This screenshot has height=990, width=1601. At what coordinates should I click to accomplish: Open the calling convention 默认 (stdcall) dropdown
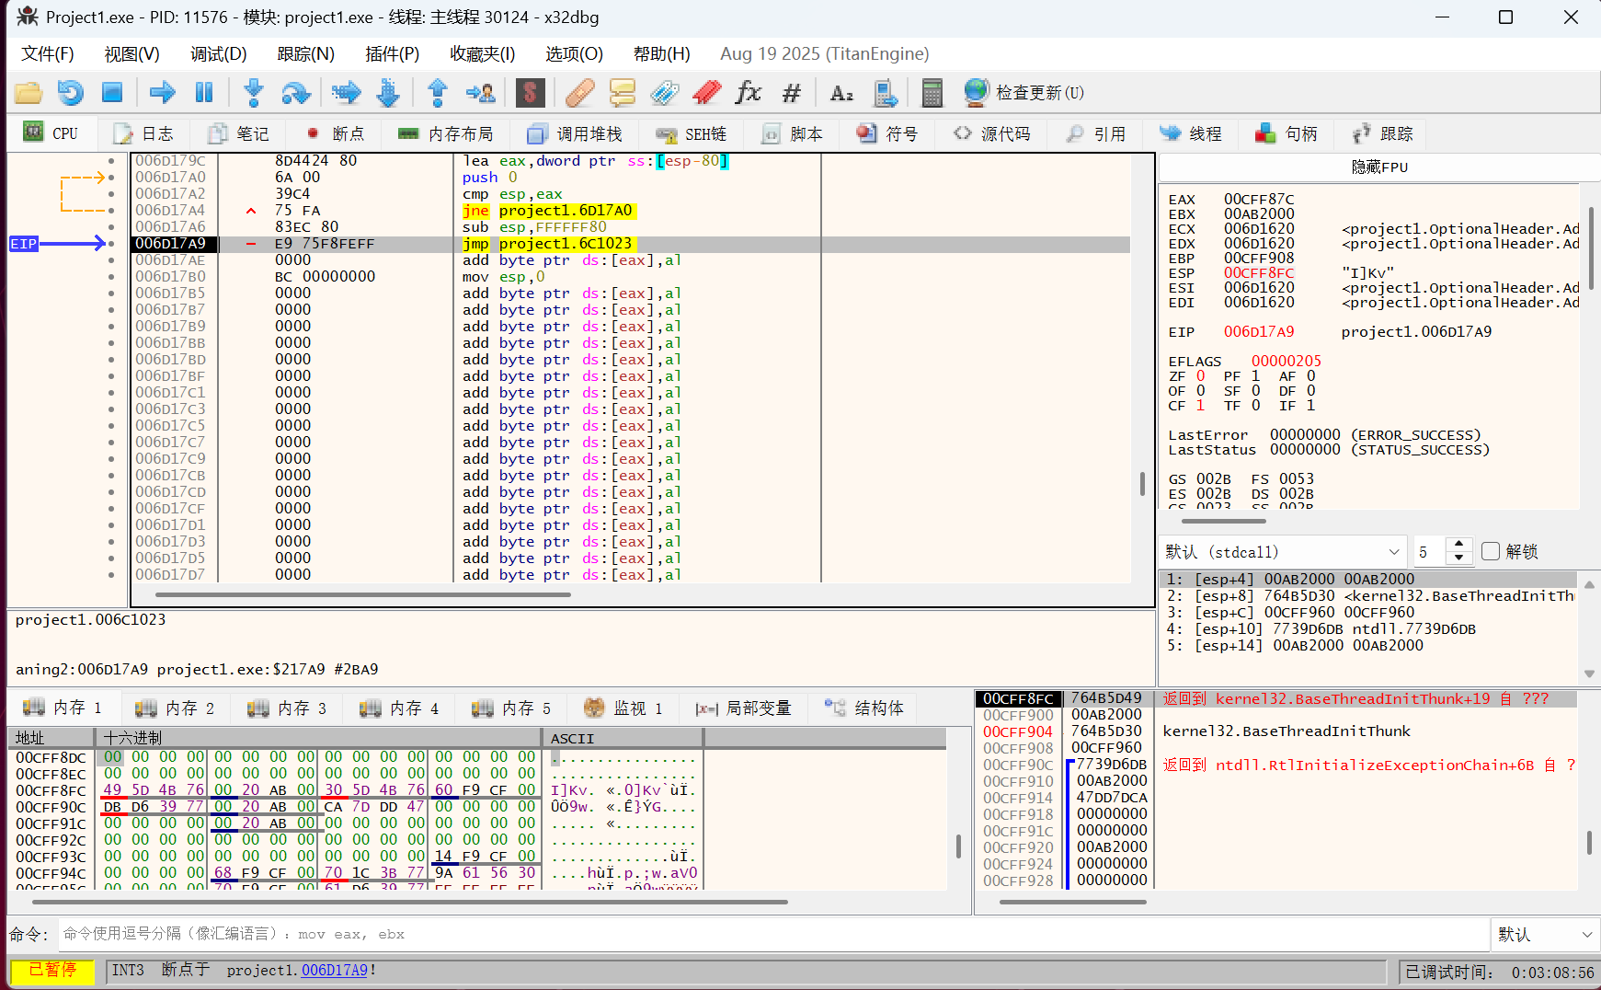pyautogui.click(x=1282, y=551)
